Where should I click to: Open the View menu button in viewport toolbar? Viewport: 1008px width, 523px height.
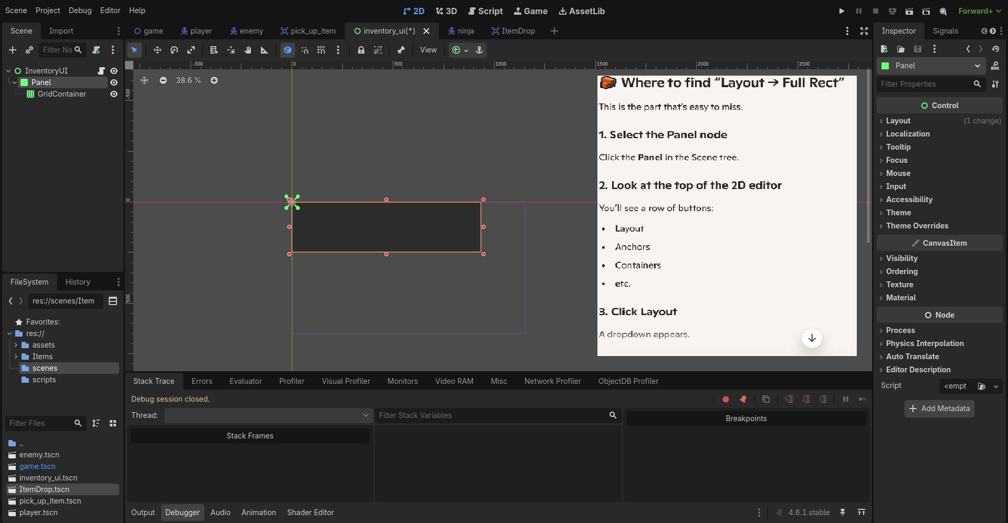428,50
